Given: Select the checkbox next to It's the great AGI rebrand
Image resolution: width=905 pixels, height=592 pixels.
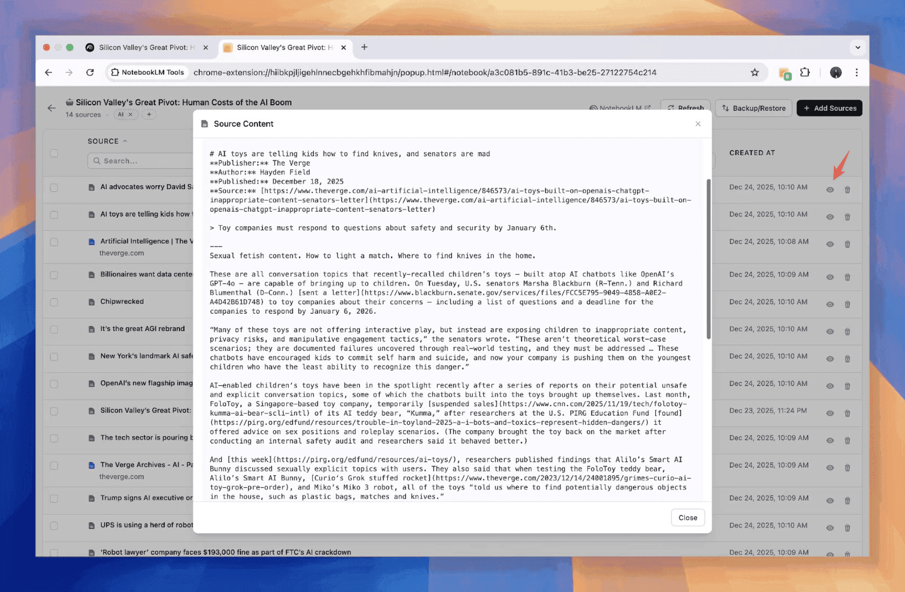Looking at the screenshot, I should tap(54, 329).
